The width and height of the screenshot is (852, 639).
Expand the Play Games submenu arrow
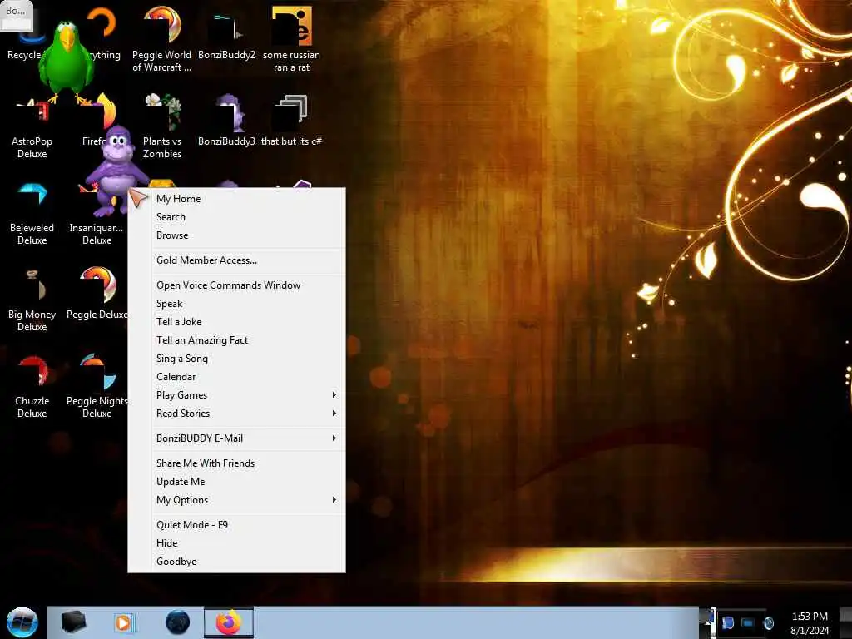pos(334,395)
